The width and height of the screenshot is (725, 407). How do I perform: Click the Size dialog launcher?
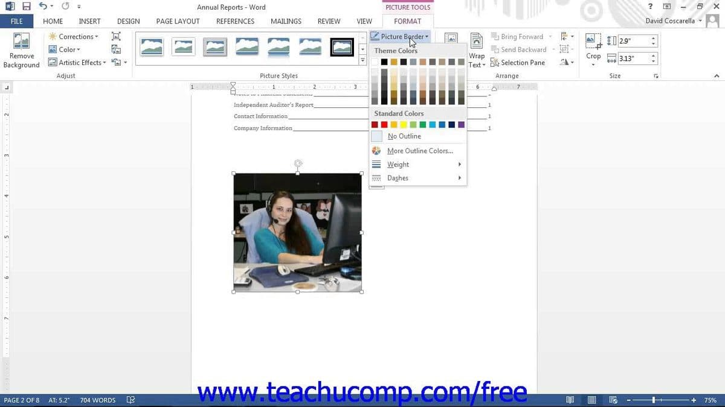pos(656,76)
